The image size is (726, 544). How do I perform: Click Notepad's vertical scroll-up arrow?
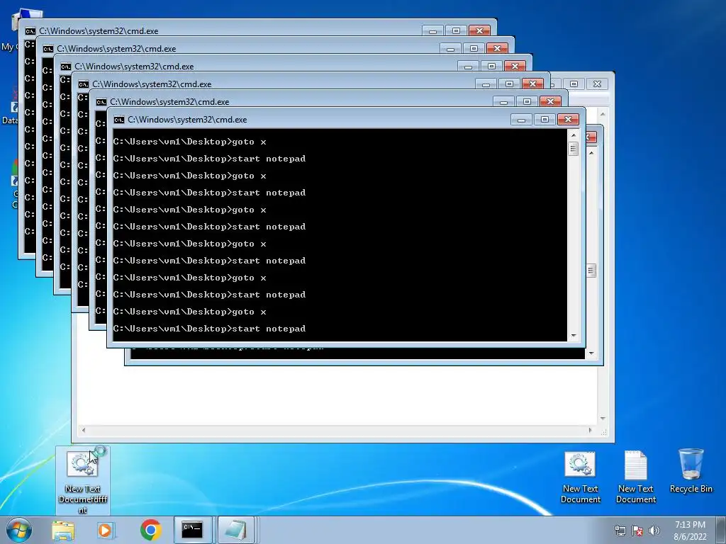603,114
